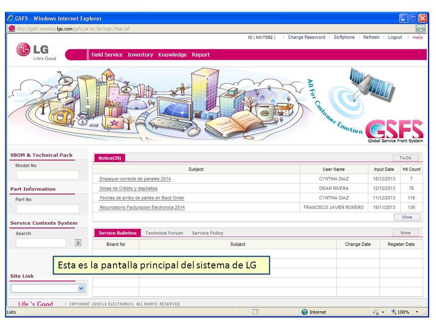Open the Field Service menu
This screenshot has width=436, height=327.
pyautogui.click(x=107, y=55)
